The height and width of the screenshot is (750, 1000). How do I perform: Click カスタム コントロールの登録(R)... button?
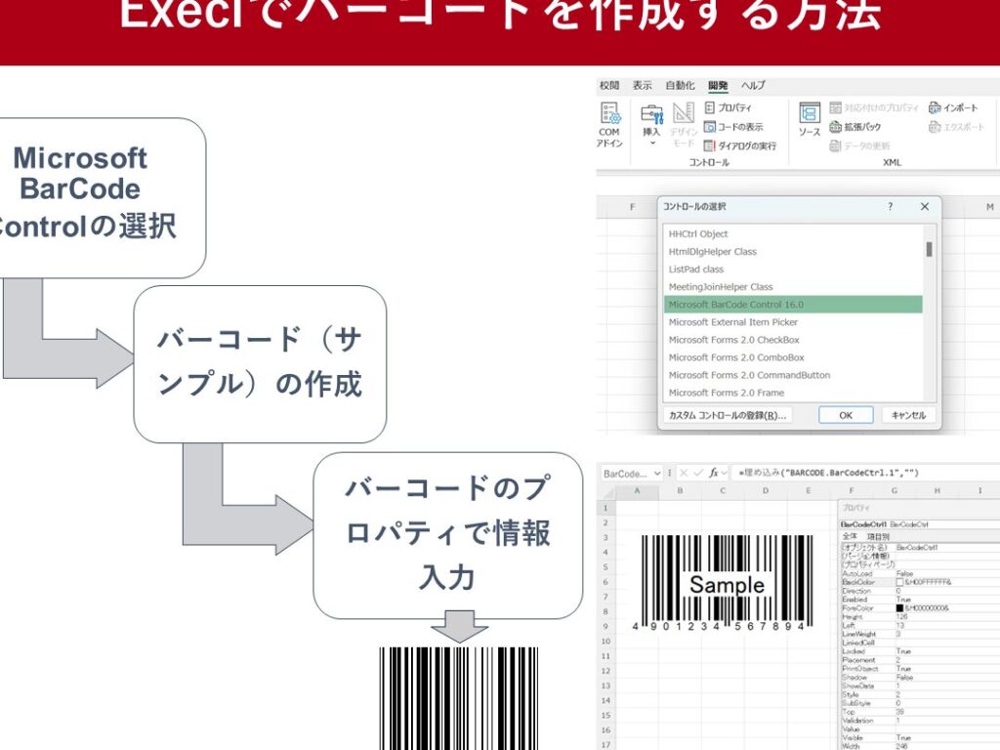[x=728, y=415]
